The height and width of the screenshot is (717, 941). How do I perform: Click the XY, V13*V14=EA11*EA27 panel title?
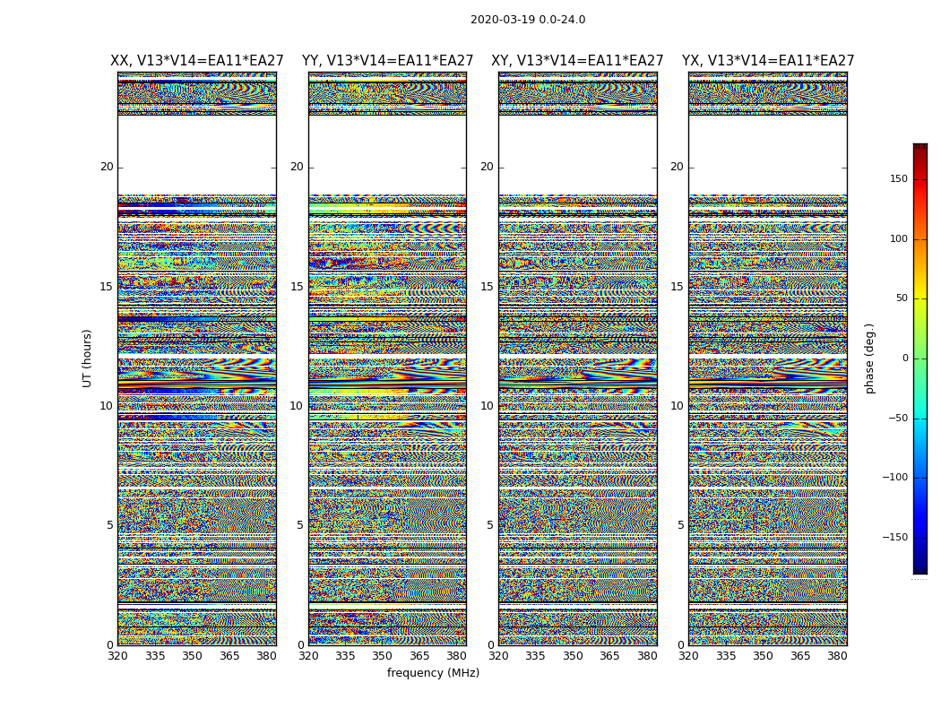click(577, 61)
